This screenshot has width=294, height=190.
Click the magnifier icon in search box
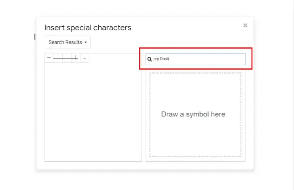click(x=150, y=59)
